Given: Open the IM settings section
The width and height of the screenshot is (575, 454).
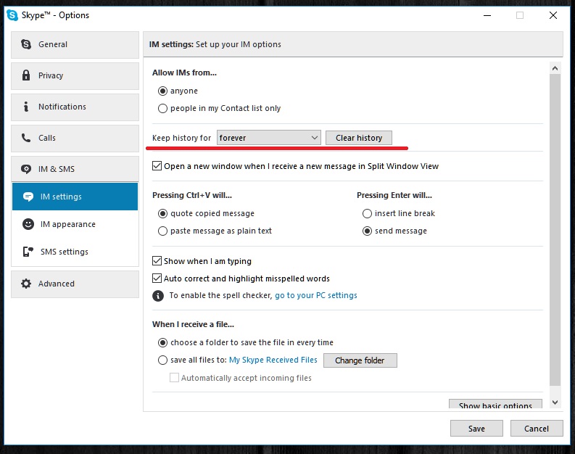Looking at the screenshot, I should click(75, 197).
